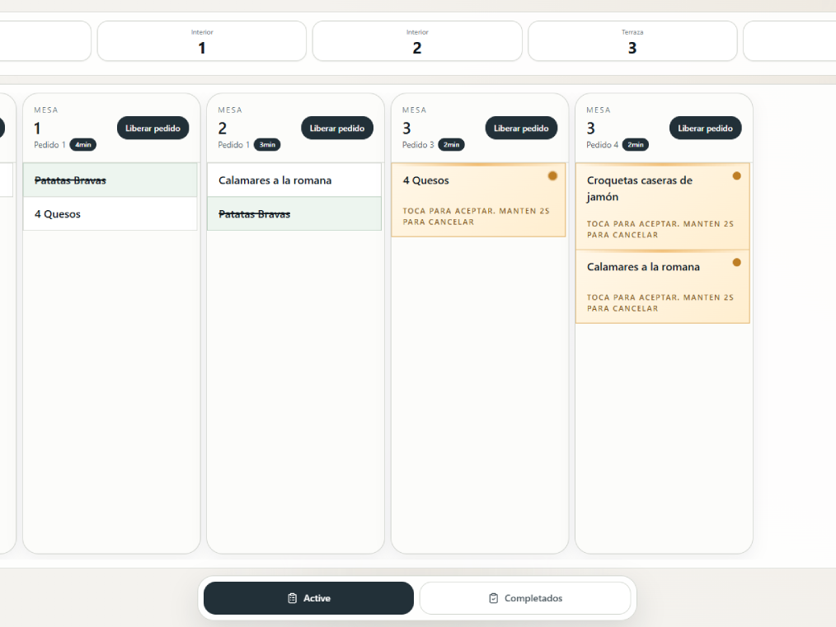Select the Active orders tab
This screenshot has height=627, width=836.
308,598
